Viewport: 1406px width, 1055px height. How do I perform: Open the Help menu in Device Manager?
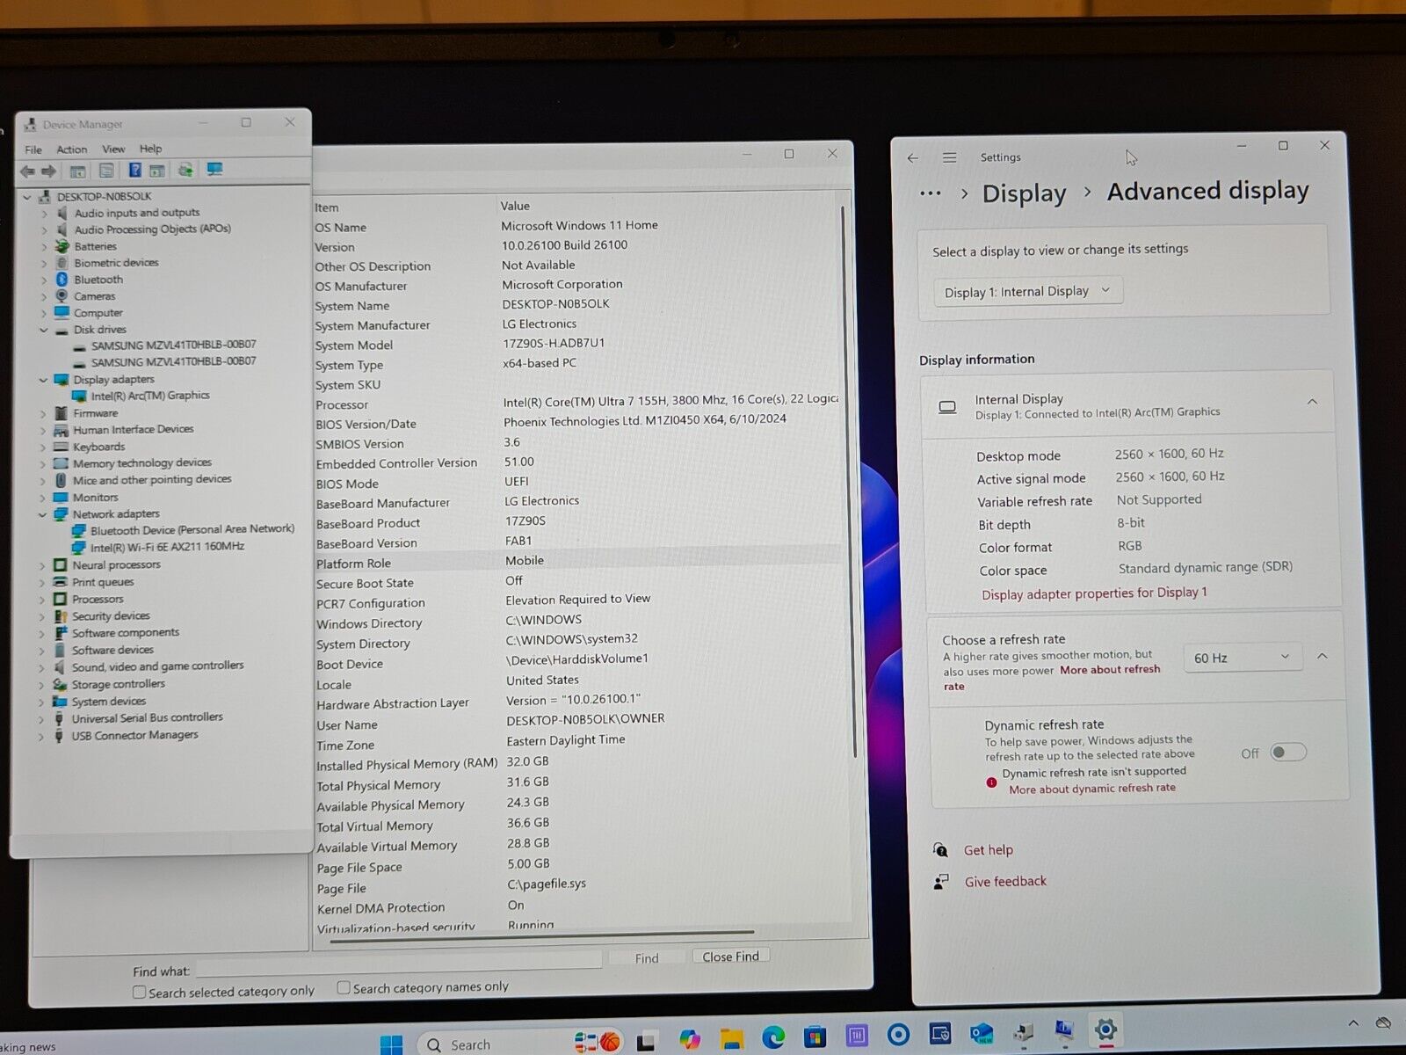click(x=150, y=149)
